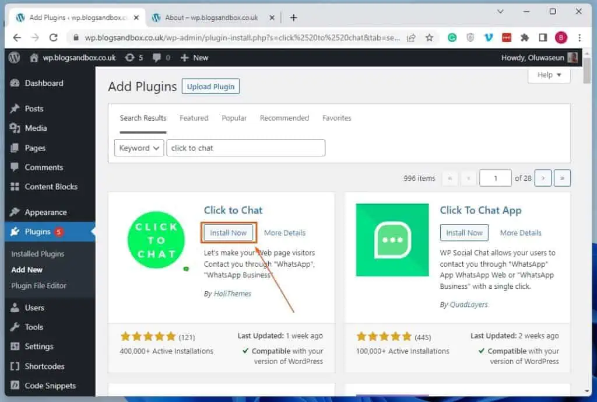This screenshot has width=597, height=402.
Task: Open the Dashboard menu item
Action: (44, 83)
